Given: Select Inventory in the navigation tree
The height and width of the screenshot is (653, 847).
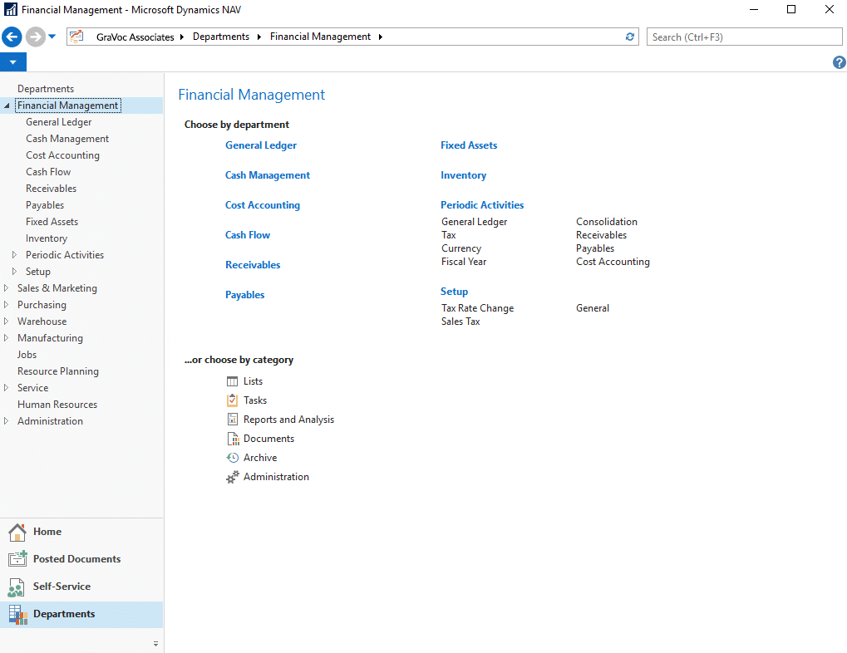Looking at the screenshot, I should 47,238.
